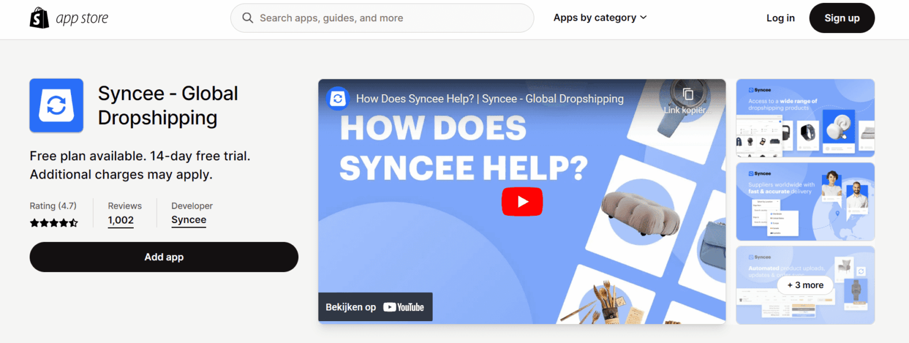
Task: Reveal hidden gallery images via + 3 more
Action: (x=805, y=285)
